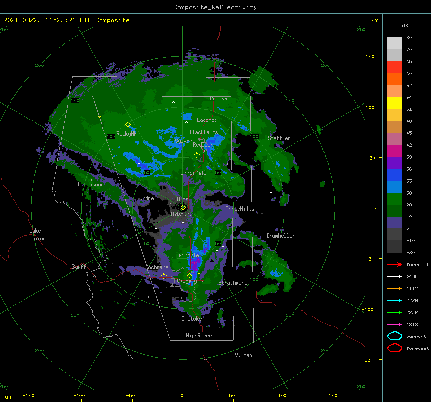Screen dimensions: 431x402
Task: Click the white plus marker south of Stettler
Action: click(271, 192)
